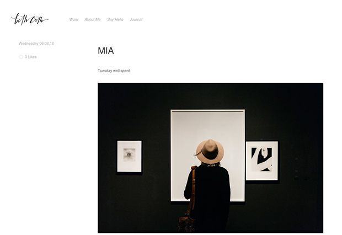Screen dimensions: 342x235
Task: Click the handwritten Beth Cath logo
Action: (30, 19)
